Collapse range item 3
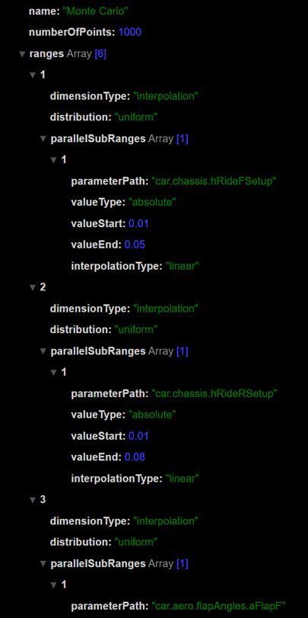The width and height of the screenshot is (308, 618). (33, 500)
